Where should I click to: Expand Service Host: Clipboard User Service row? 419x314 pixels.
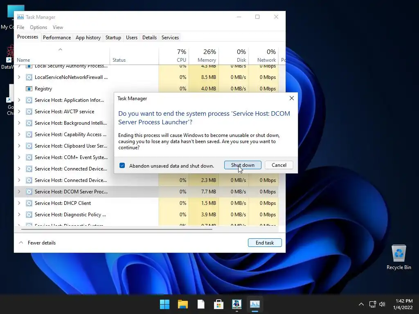tap(19, 146)
